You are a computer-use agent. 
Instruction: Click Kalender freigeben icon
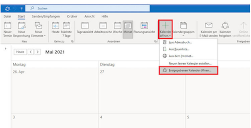tap(225, 29)
